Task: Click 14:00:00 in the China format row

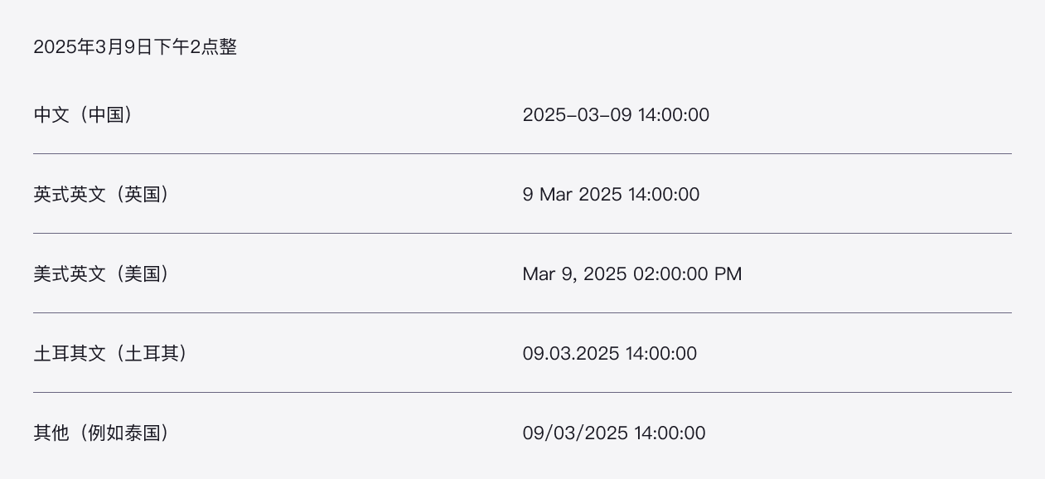Action: click(674, 114)
